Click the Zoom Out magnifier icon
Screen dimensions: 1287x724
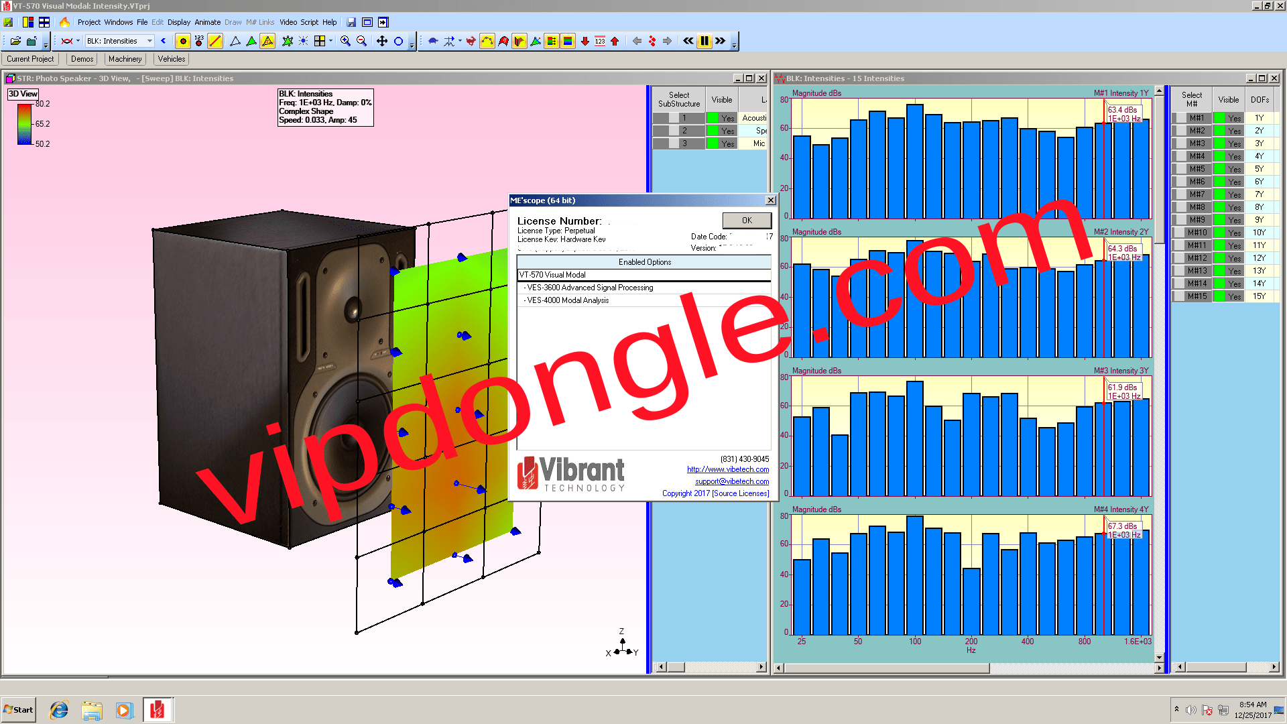[x=361, y=41]
